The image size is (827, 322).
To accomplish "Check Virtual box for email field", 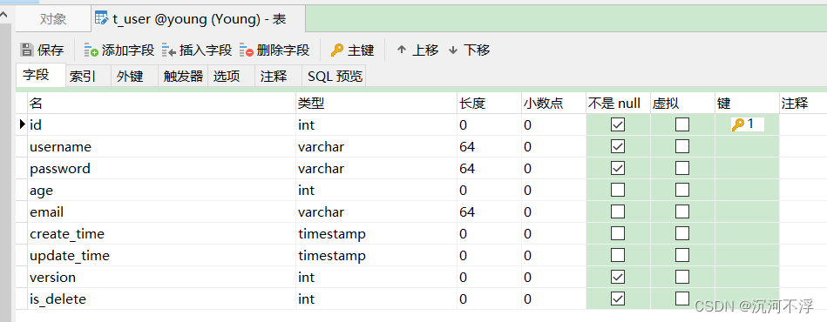I will coord(682,211).
